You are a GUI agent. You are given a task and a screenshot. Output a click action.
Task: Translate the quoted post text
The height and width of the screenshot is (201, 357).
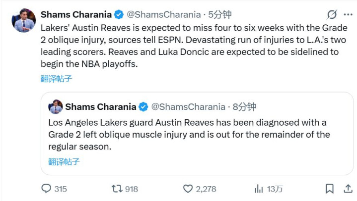(64, 161)
